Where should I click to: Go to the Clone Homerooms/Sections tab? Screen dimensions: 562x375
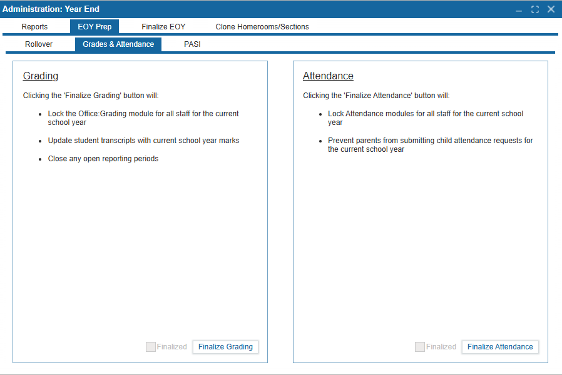point(262,27)
